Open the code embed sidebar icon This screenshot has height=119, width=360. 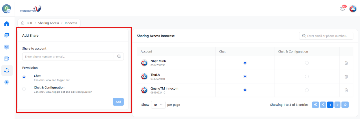coord(7,47)
